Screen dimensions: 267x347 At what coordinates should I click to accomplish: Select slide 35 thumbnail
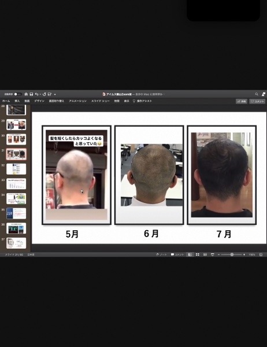click(16, 213)
